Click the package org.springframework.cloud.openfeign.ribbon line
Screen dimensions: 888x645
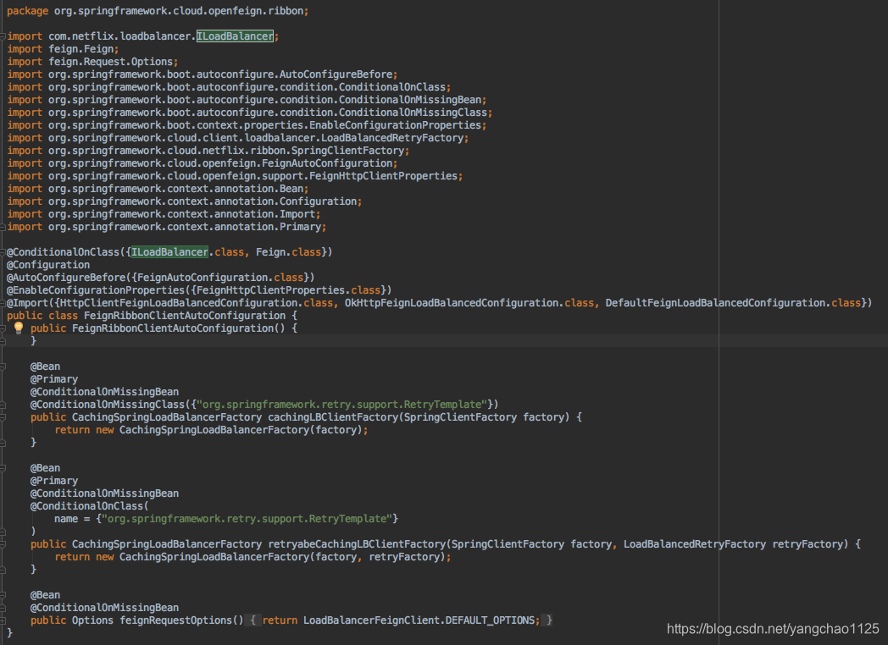[x=158, y=11]
